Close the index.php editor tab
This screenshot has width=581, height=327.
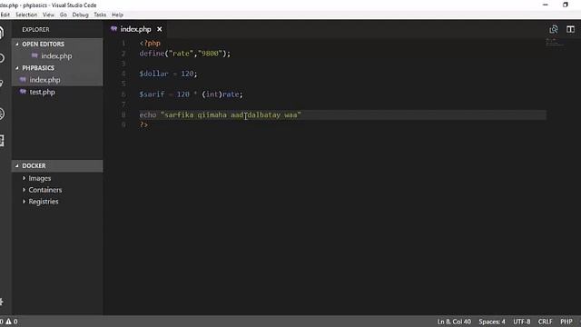tap(160, 29)
